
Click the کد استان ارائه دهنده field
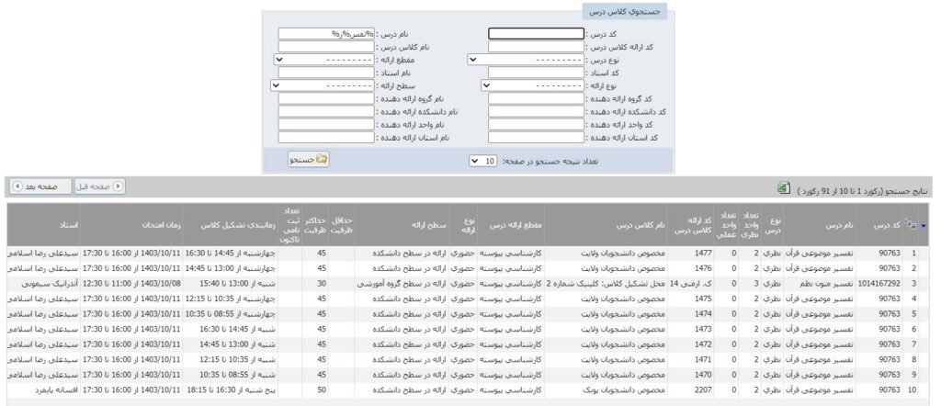click(536, 138)
